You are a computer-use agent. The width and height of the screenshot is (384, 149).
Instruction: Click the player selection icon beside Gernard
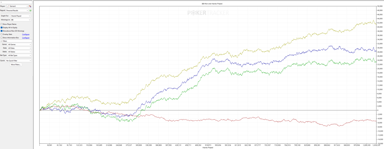click(30, 6)
